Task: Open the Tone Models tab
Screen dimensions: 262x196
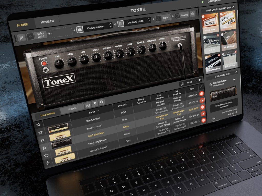Action: click(47, 114)
